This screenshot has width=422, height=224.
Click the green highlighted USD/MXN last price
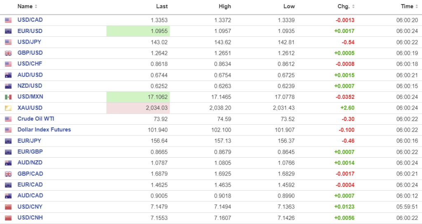click(156, 97)
